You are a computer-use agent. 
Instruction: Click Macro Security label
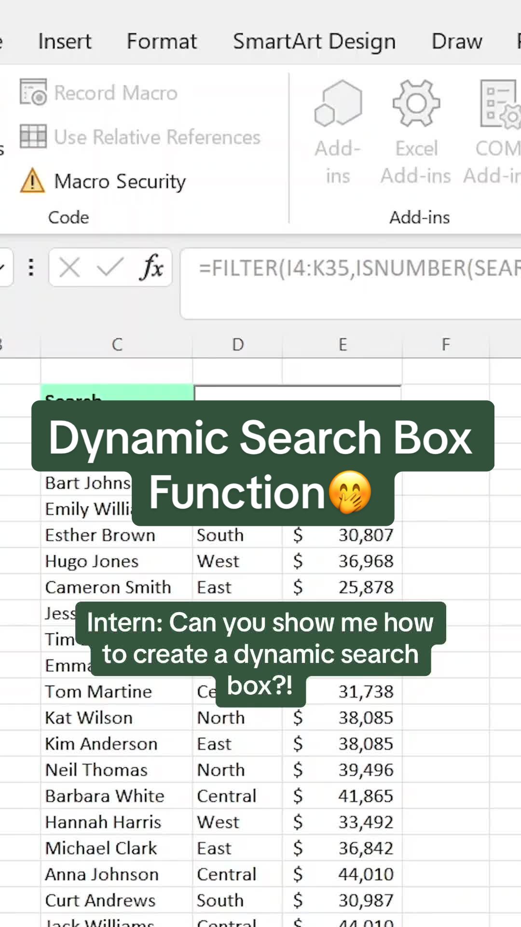pyautogui.click(x=120, y=182)
